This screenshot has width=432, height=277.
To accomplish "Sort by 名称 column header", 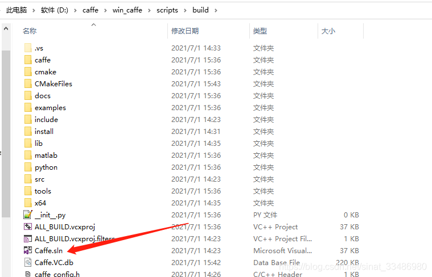I will [30, 31].
